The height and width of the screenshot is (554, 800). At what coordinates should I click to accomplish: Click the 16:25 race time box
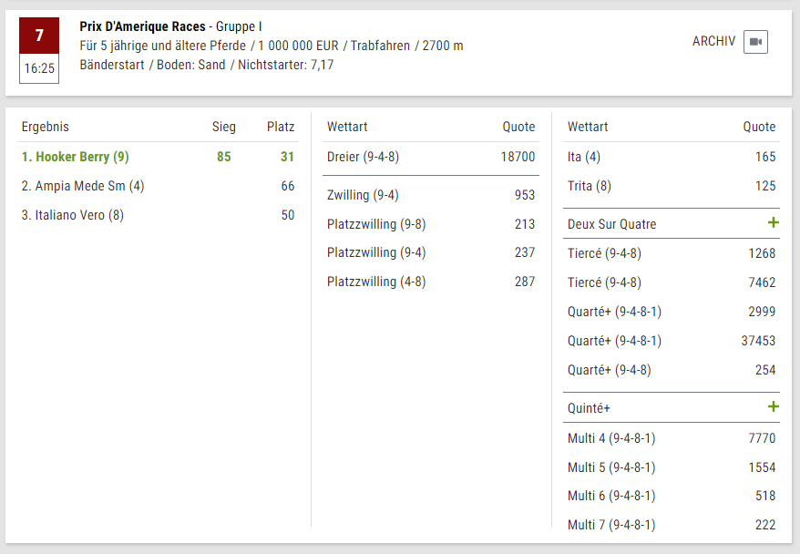[39, 68]
